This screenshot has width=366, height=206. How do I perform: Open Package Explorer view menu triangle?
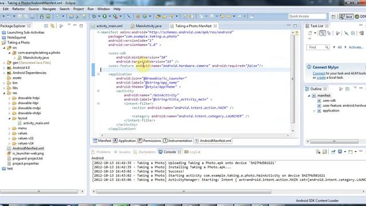[x=69, y=25]
